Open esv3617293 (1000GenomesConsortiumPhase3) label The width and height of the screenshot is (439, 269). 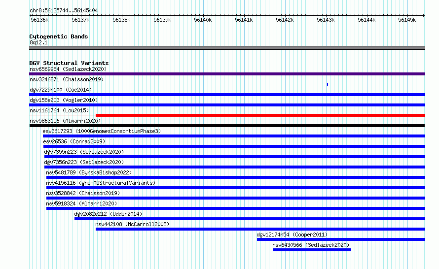[102, 131]
